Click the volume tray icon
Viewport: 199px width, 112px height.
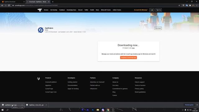190,110
